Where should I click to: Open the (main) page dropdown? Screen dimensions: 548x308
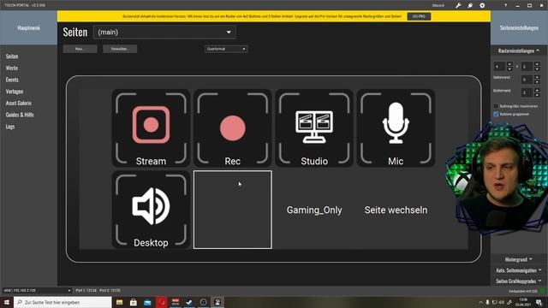(x=164, y=33)
